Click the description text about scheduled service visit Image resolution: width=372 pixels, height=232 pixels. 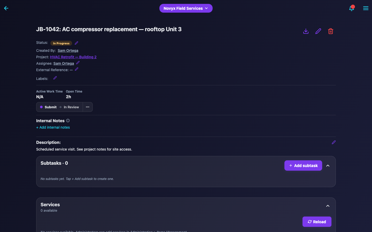tap(84, 149)
